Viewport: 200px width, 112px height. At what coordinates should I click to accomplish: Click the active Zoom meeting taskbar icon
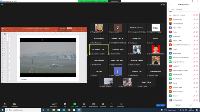(79, 110)
